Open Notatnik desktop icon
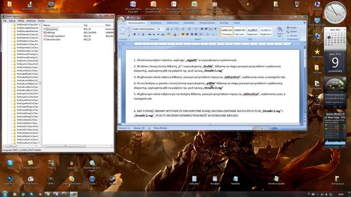 click(235, 180)
